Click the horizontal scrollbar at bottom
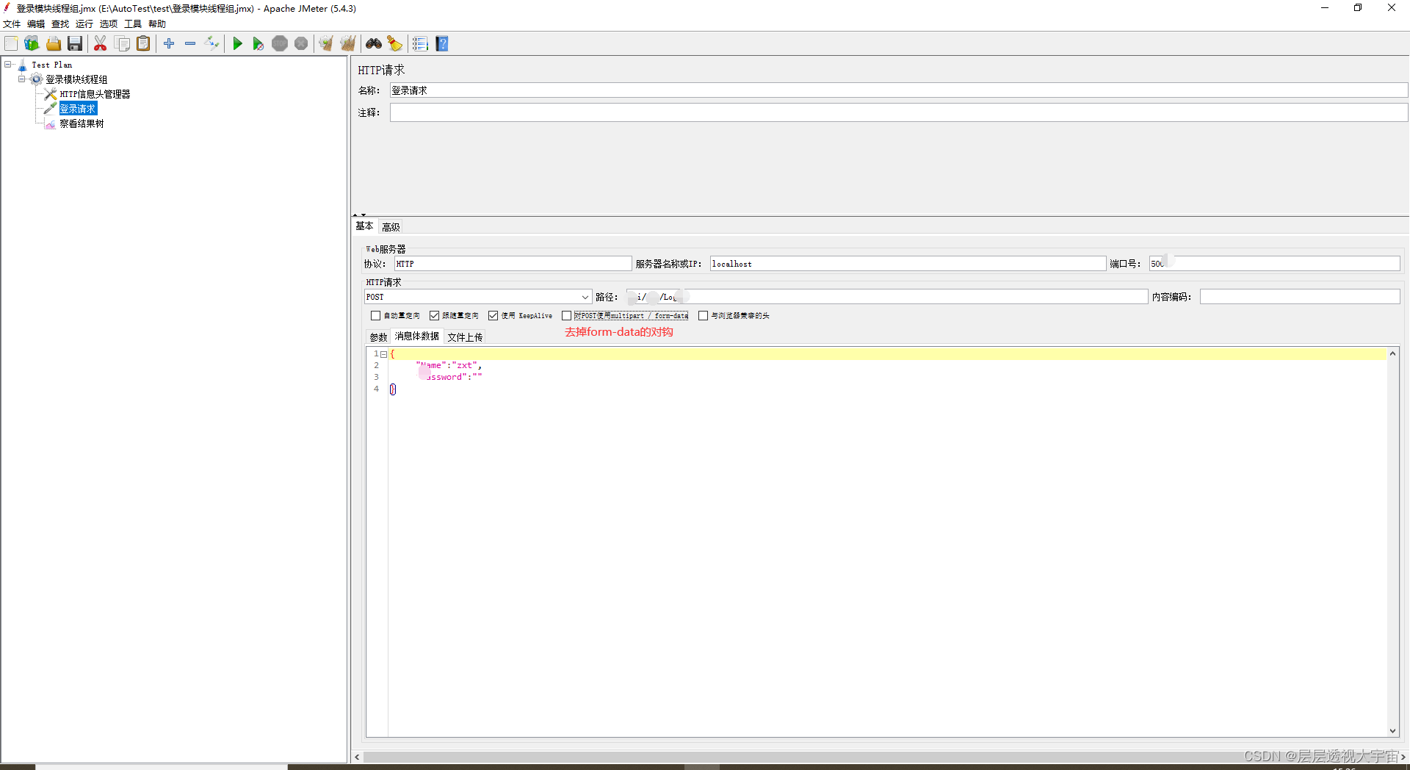This screenshot has width=1410, height=770. pyautogui.click(x=878, y=757)
